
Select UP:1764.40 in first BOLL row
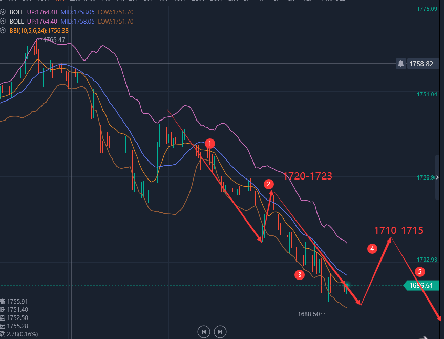click(42, 12)
